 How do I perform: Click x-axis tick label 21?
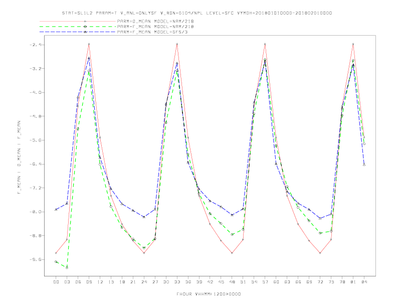(133, 282)
